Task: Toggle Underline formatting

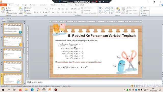Action: point(40,12)
